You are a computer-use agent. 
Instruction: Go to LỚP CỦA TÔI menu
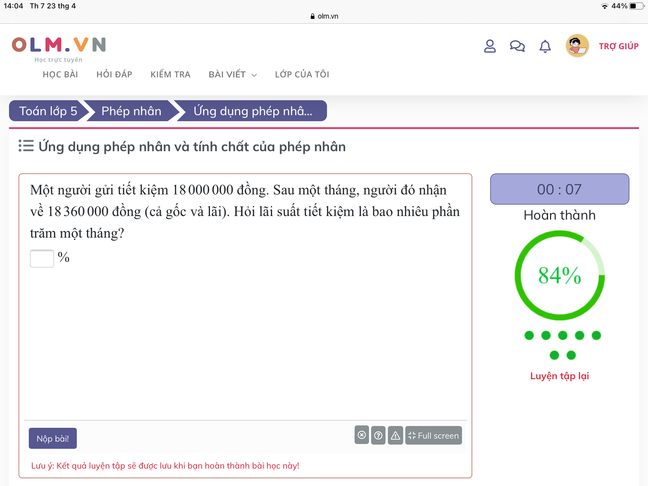tap(302, 74)
